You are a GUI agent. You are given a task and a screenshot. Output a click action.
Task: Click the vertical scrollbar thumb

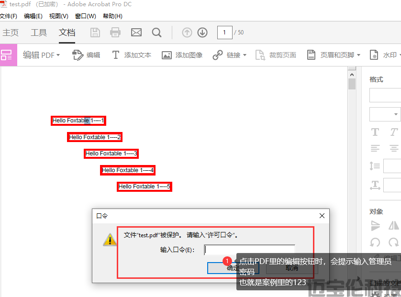tap(352, 84)
